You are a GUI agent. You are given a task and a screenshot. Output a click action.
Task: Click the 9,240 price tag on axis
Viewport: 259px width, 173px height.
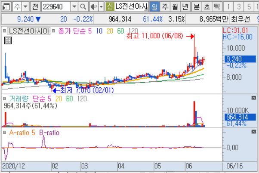click(240, 59)
